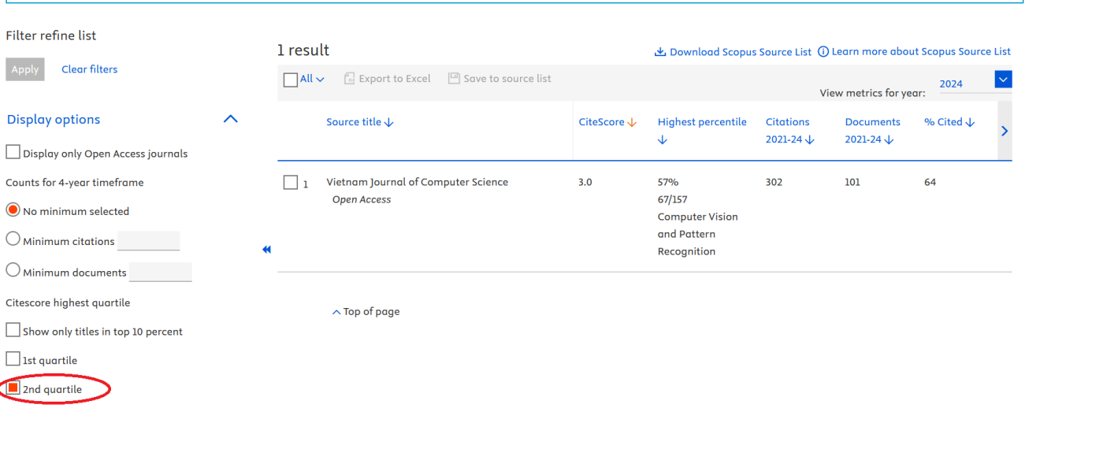This screenshot has height=475, width=1103.
Task: Click the 67/157 rank text
Action: [x=673, y=199]
